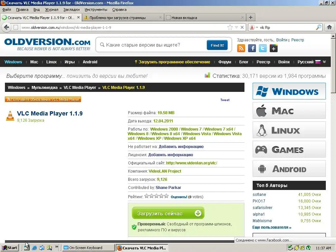Expand the language double-chevron dropdown

click(x=325, y=62)
